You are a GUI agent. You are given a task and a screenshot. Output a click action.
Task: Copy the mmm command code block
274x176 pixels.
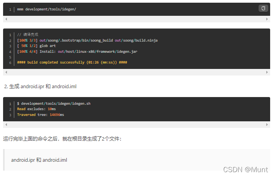(x=263, y=8)
